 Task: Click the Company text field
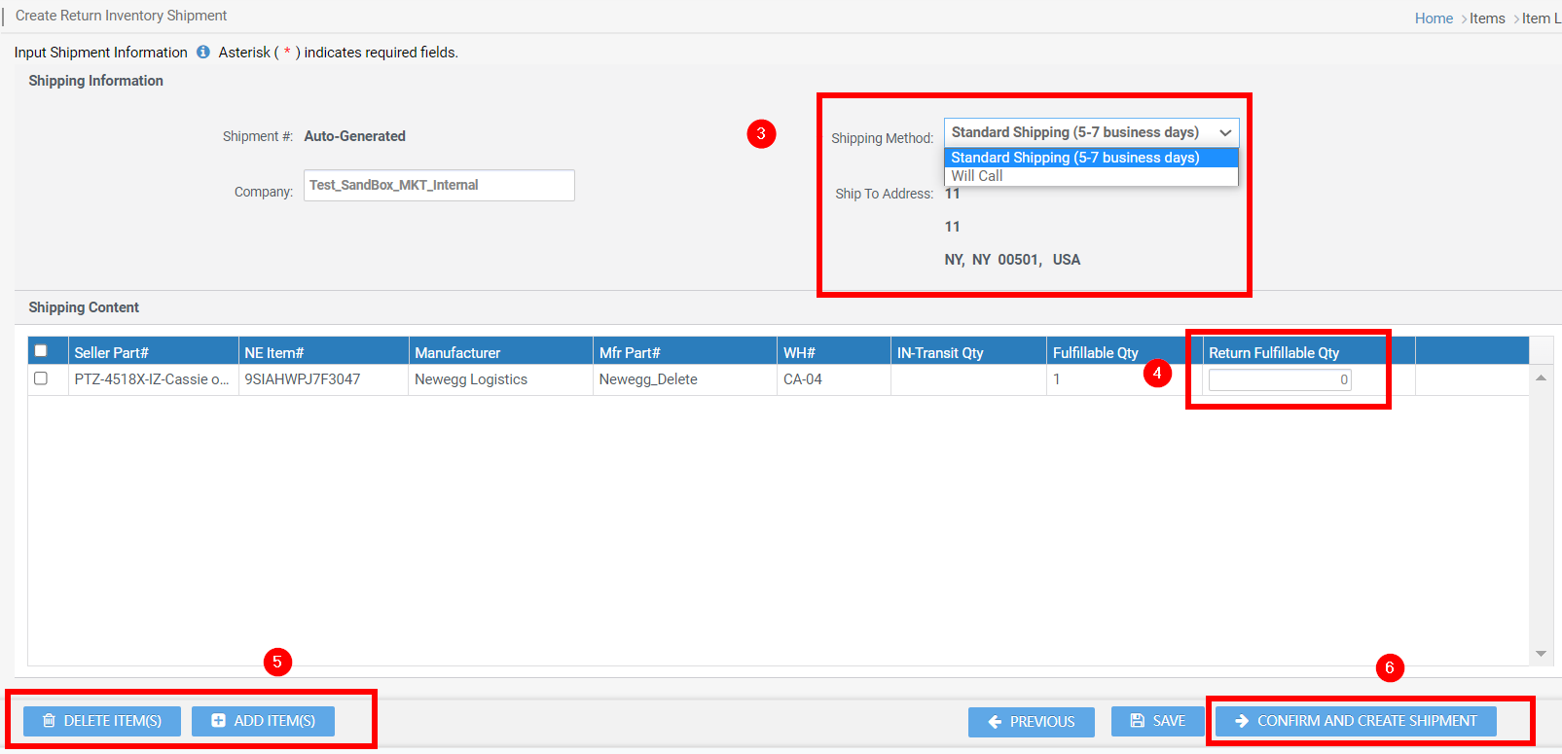(439, 186)
